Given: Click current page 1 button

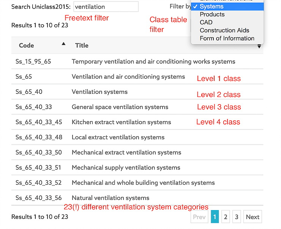Looking at the screenshot, I should [x=215, y=217].
